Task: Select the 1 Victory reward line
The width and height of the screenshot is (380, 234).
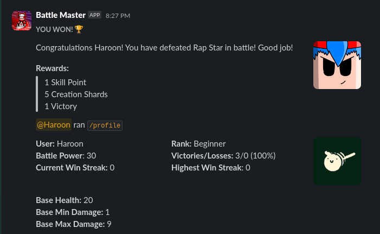Action: 61,106
